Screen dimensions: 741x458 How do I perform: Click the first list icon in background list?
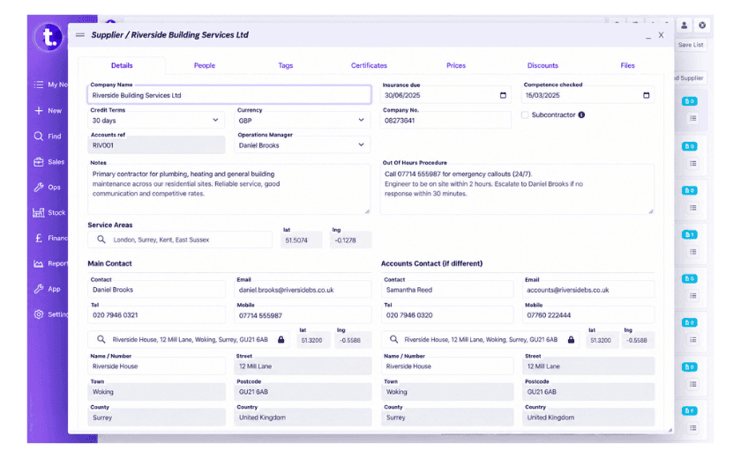point(693,118)
